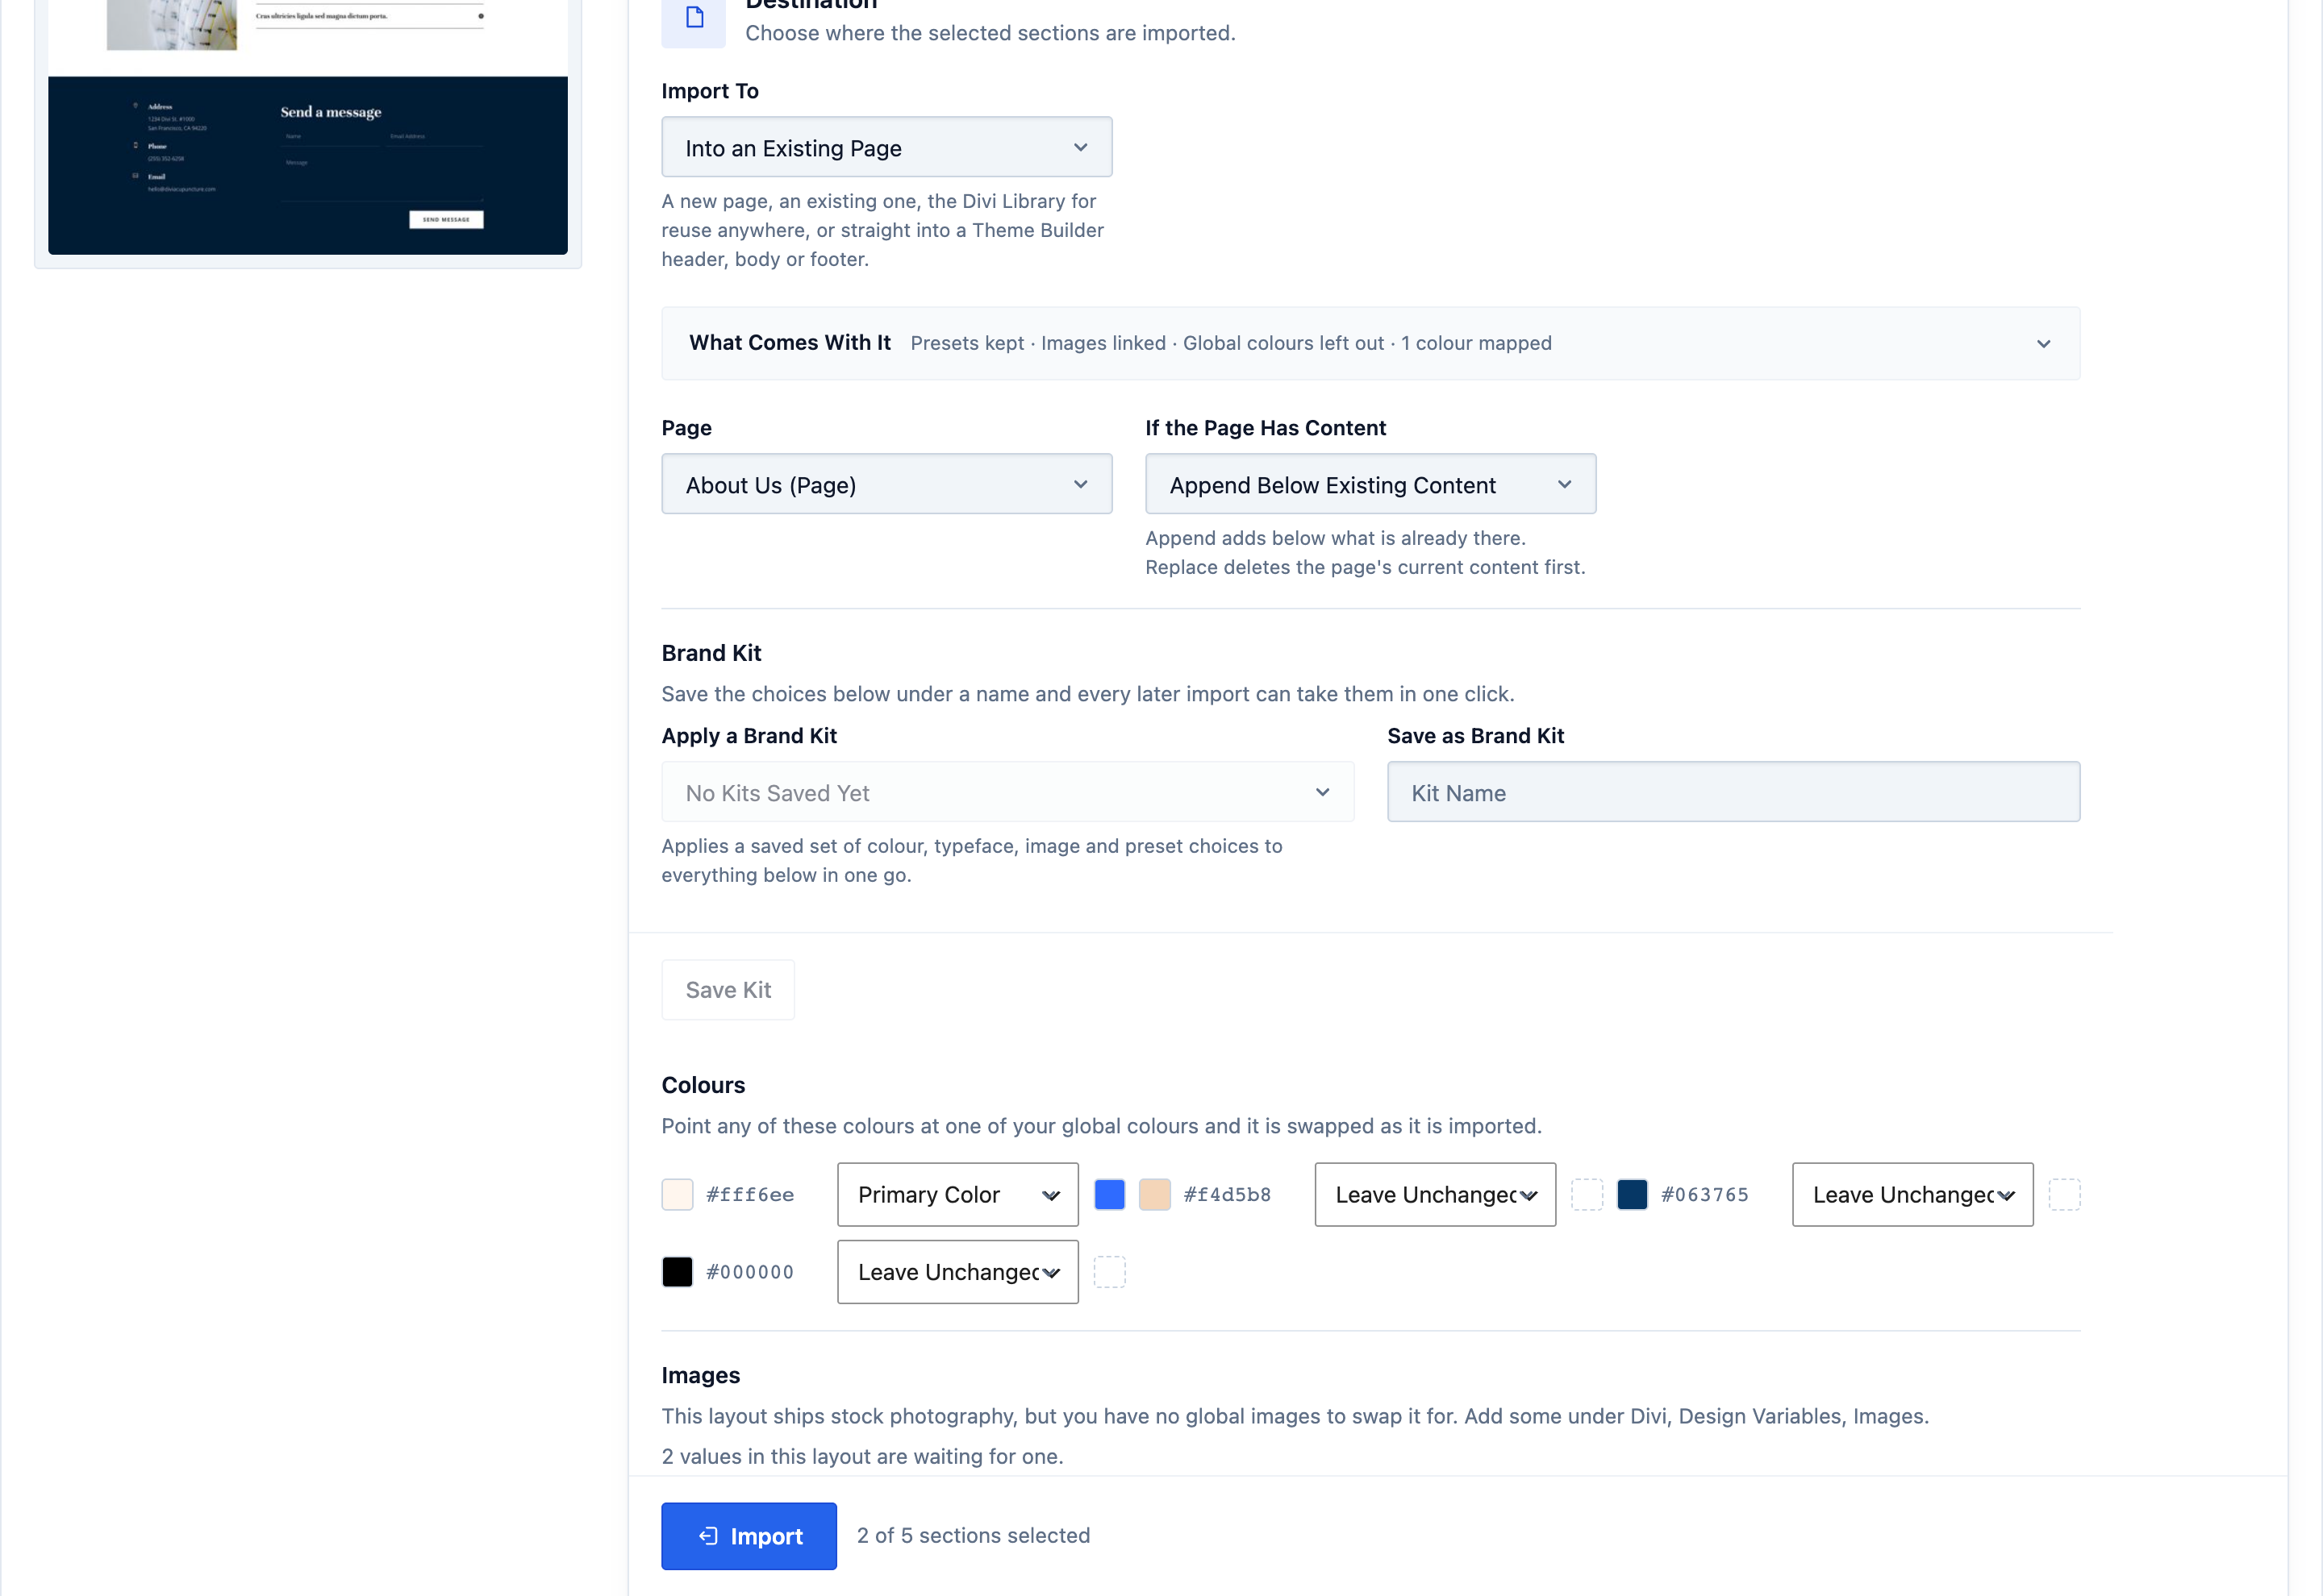
Task: Click the Destination document icon
Action: (694, 18)
